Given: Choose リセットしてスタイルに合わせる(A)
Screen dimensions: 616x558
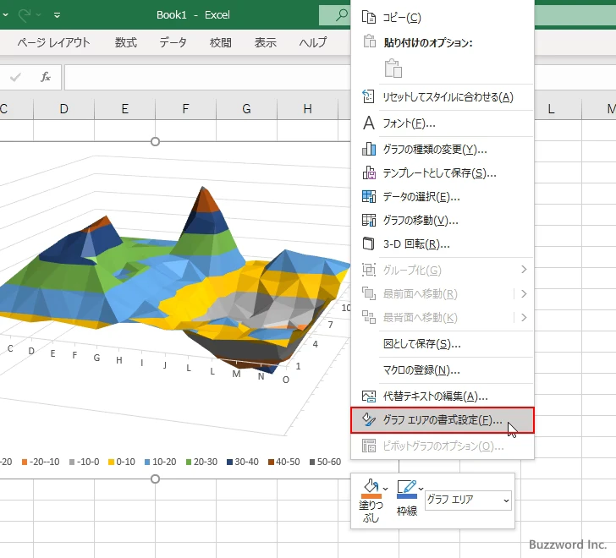Looking at the screenshot, I should [443, 97].
